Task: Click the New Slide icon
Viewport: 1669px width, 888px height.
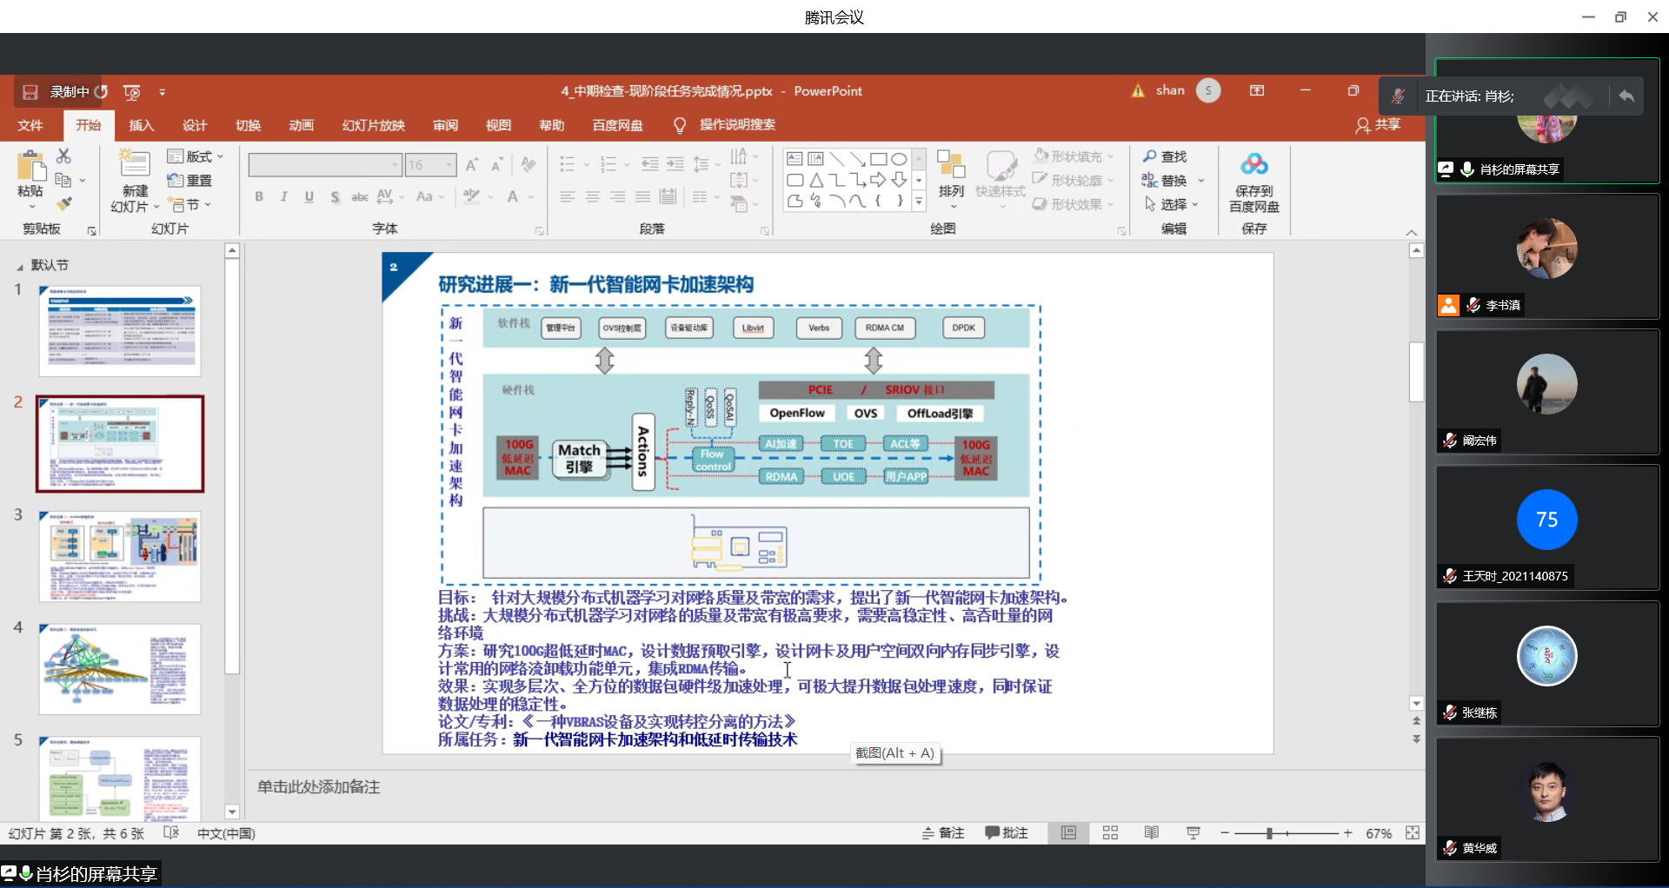Action: [x=135, y=164]
